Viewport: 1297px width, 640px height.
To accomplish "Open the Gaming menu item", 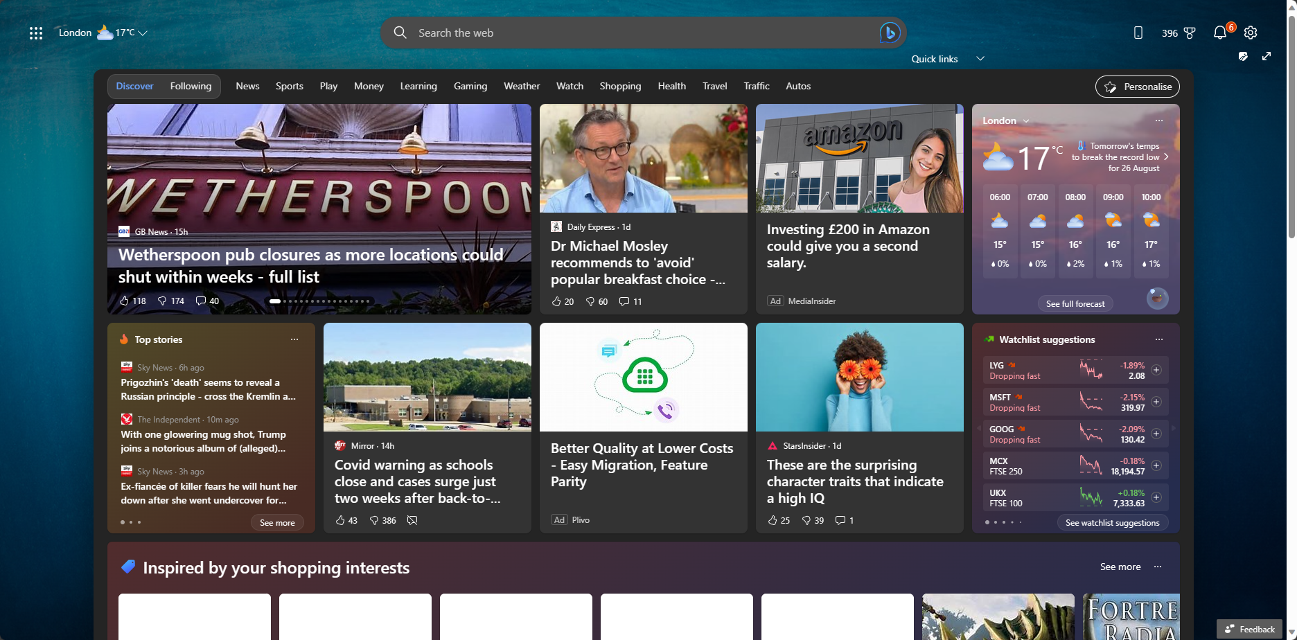I will coord(470,86).
